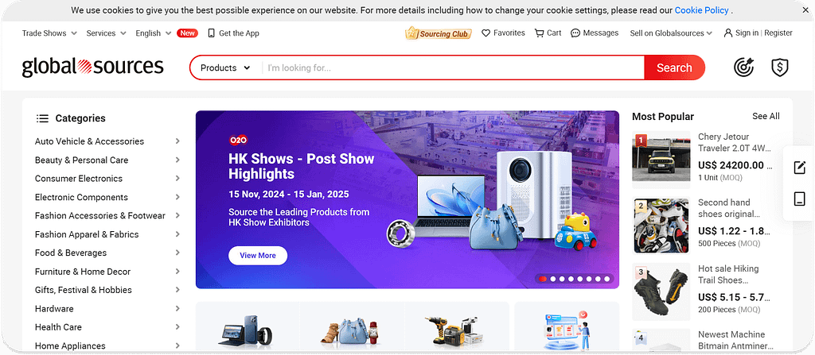Expand the Trade Shows menu
The image size is (815, 355).
coord(49,33)
